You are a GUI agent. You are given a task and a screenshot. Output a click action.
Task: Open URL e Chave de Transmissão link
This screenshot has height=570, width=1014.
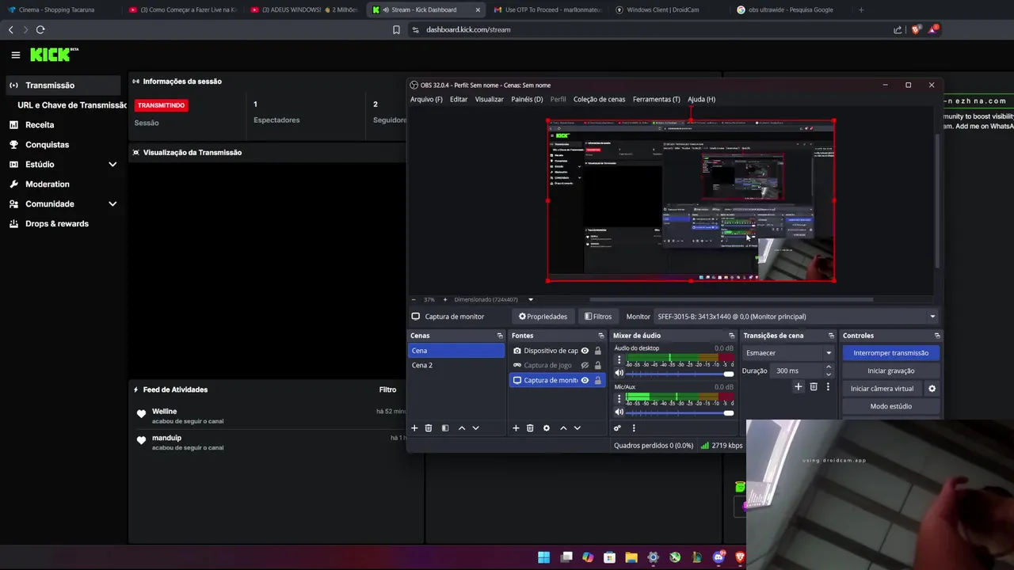[72, 105]
